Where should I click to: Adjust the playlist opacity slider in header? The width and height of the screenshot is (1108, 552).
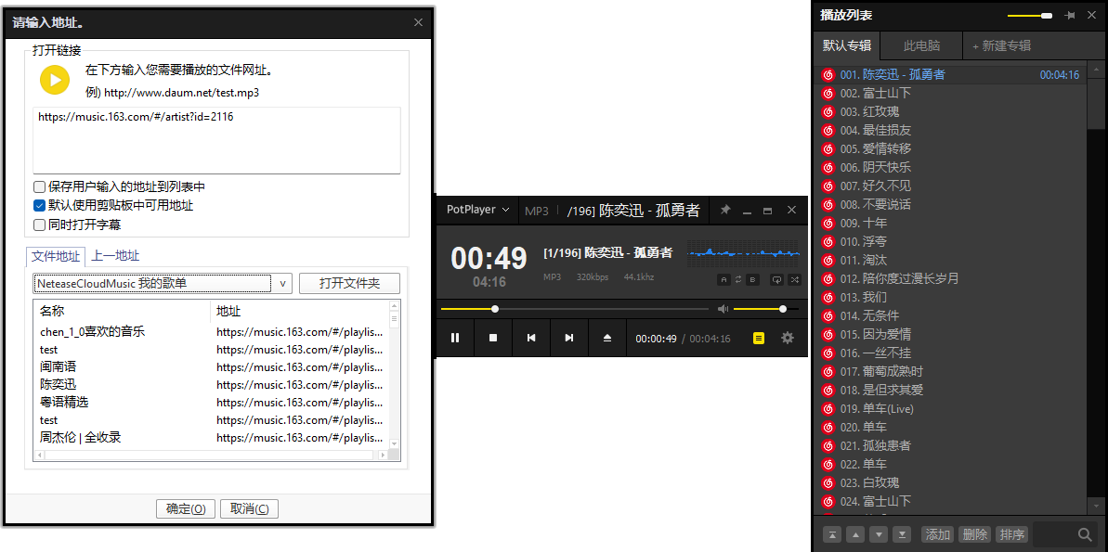click(x=1030, y=16)
